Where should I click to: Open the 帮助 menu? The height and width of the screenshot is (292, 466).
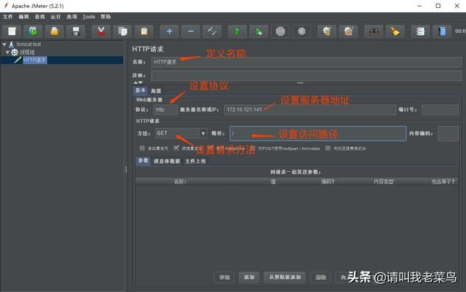[x=106, y=17]
